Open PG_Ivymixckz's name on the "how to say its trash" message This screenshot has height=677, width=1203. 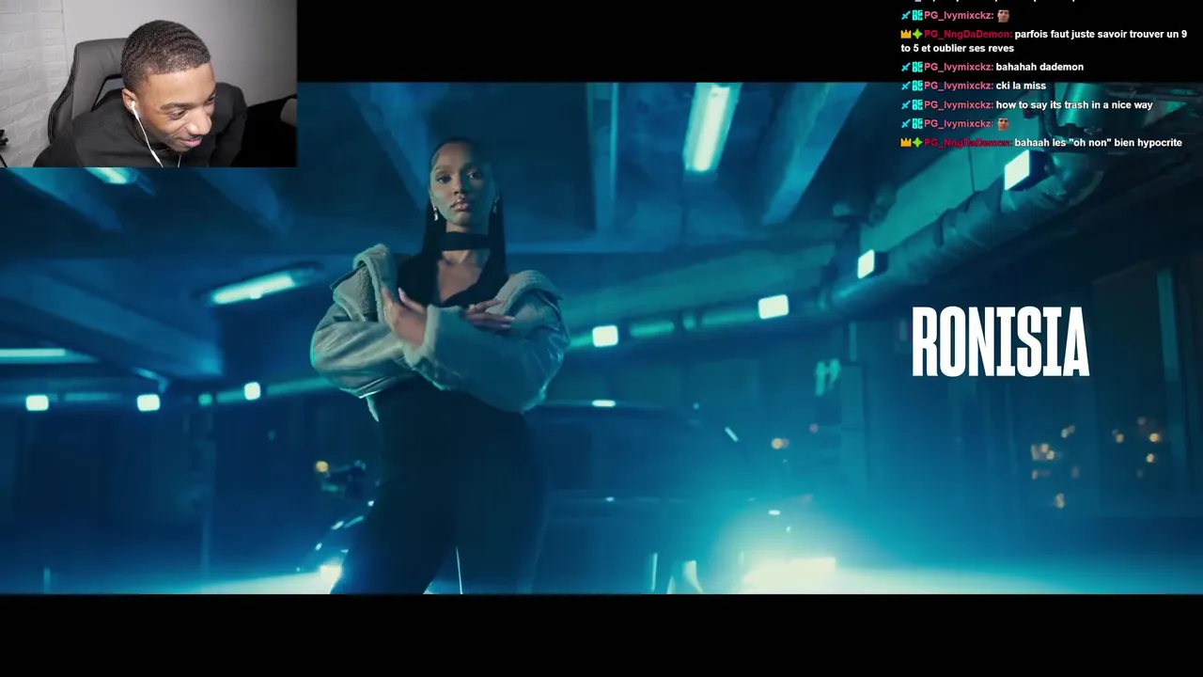(958, 104)
